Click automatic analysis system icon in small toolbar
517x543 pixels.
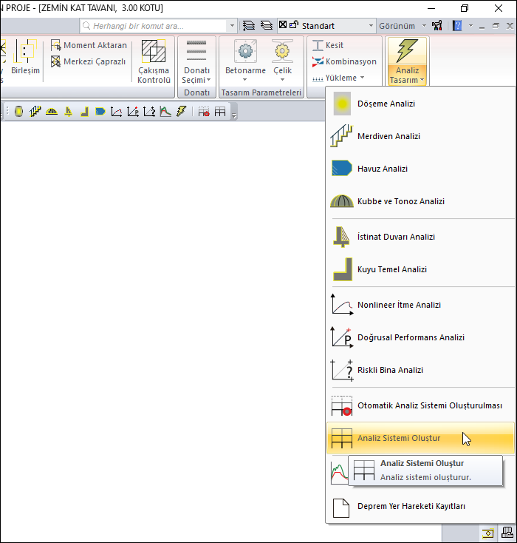204,112
